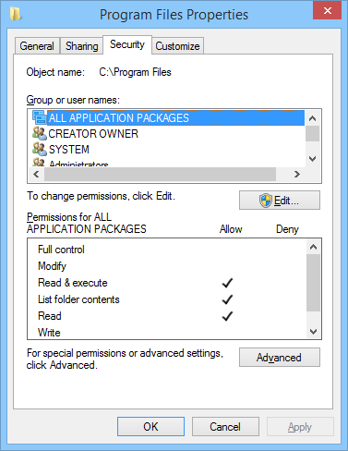Screen dimensions: 348x451
Task: Click the List folder contents Allow checkmark
Action: tap(227, 299)
